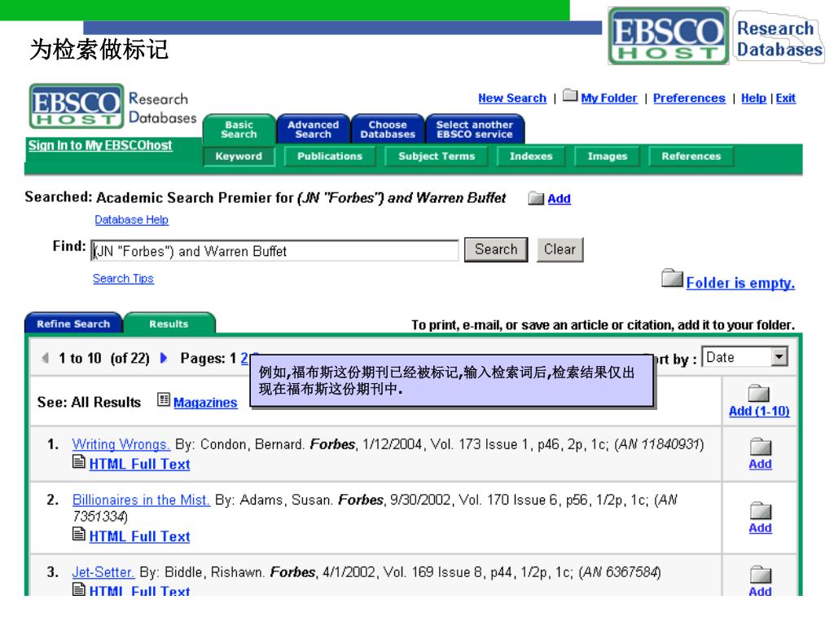Image resolution: width=834 pixels, height=626 pixels.
Task: Select the Subject Terms sub-tab
Action: 437,156
